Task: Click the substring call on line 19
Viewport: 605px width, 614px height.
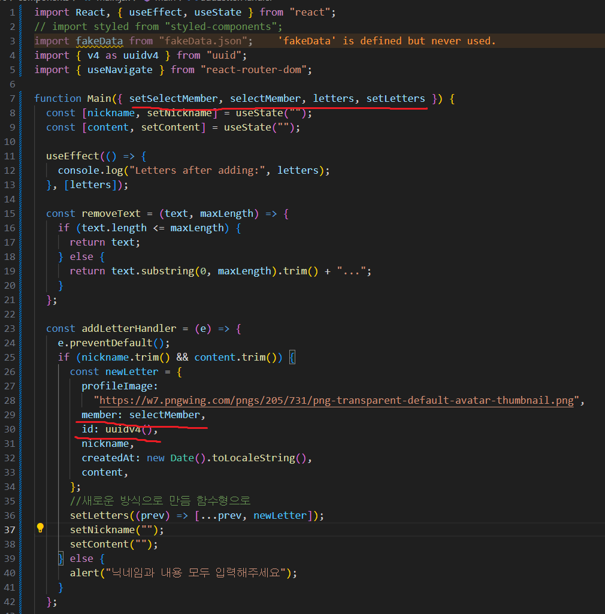Action: pos(167,271)
